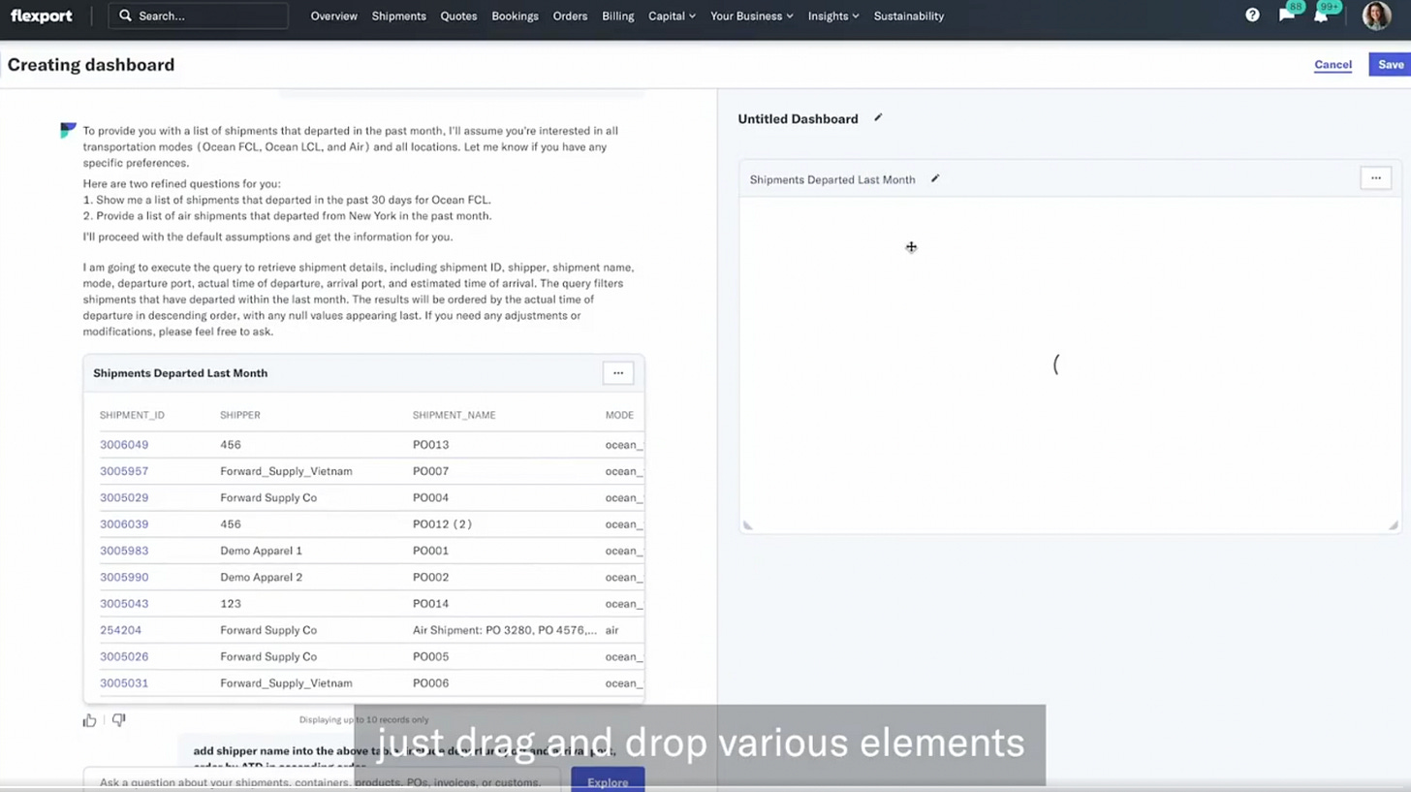Open the user profile avatar
This screenshot has height=792, width=1411.
click(x=1376, y=16)
